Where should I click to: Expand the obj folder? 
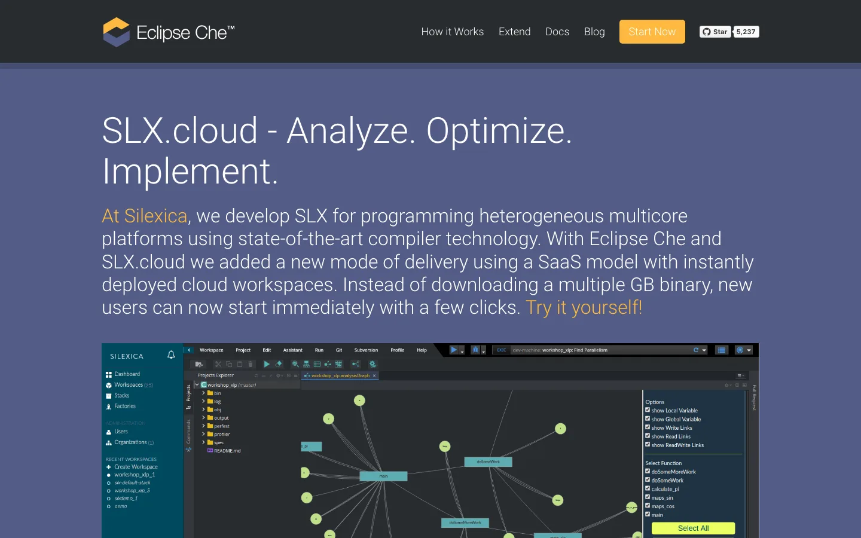203,409
